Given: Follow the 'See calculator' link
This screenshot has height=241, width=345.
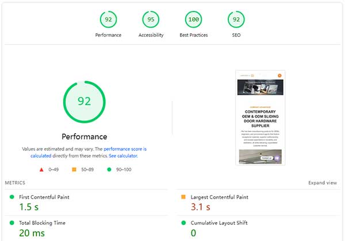Looking at the screenshot, I should 123,156.
